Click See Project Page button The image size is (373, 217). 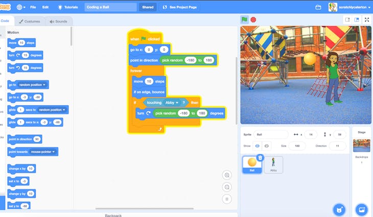click(179, 7)
